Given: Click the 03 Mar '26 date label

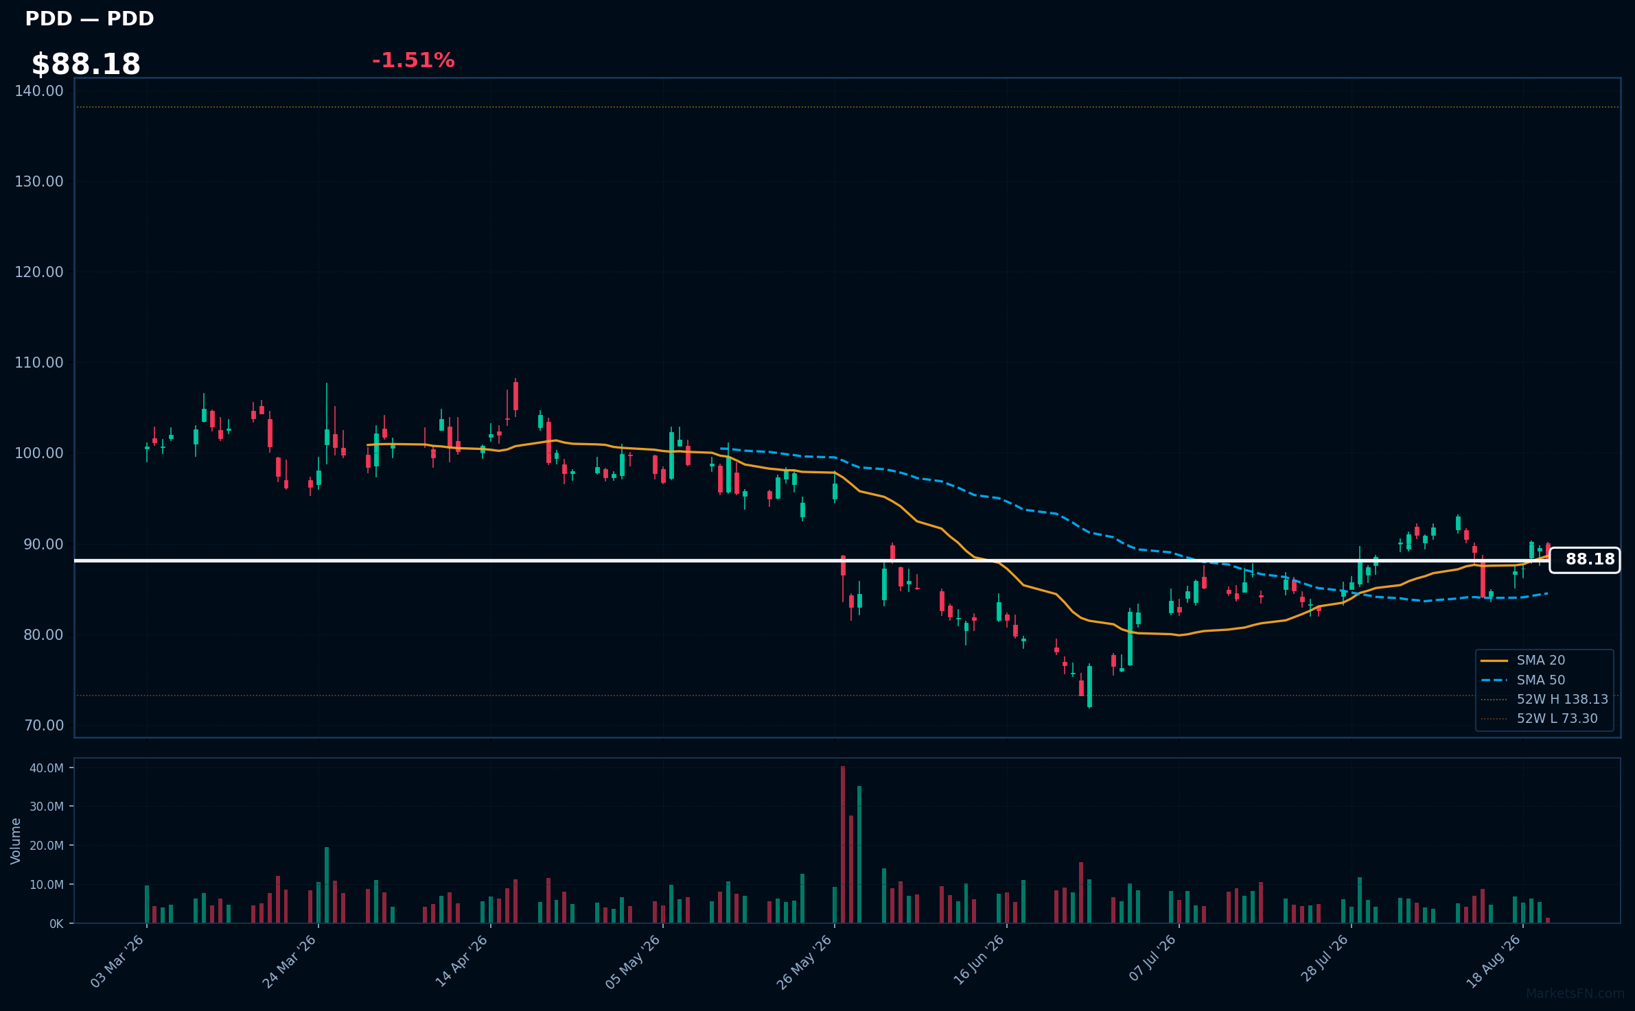Looking at the screenshot, I should pos(117,961).
